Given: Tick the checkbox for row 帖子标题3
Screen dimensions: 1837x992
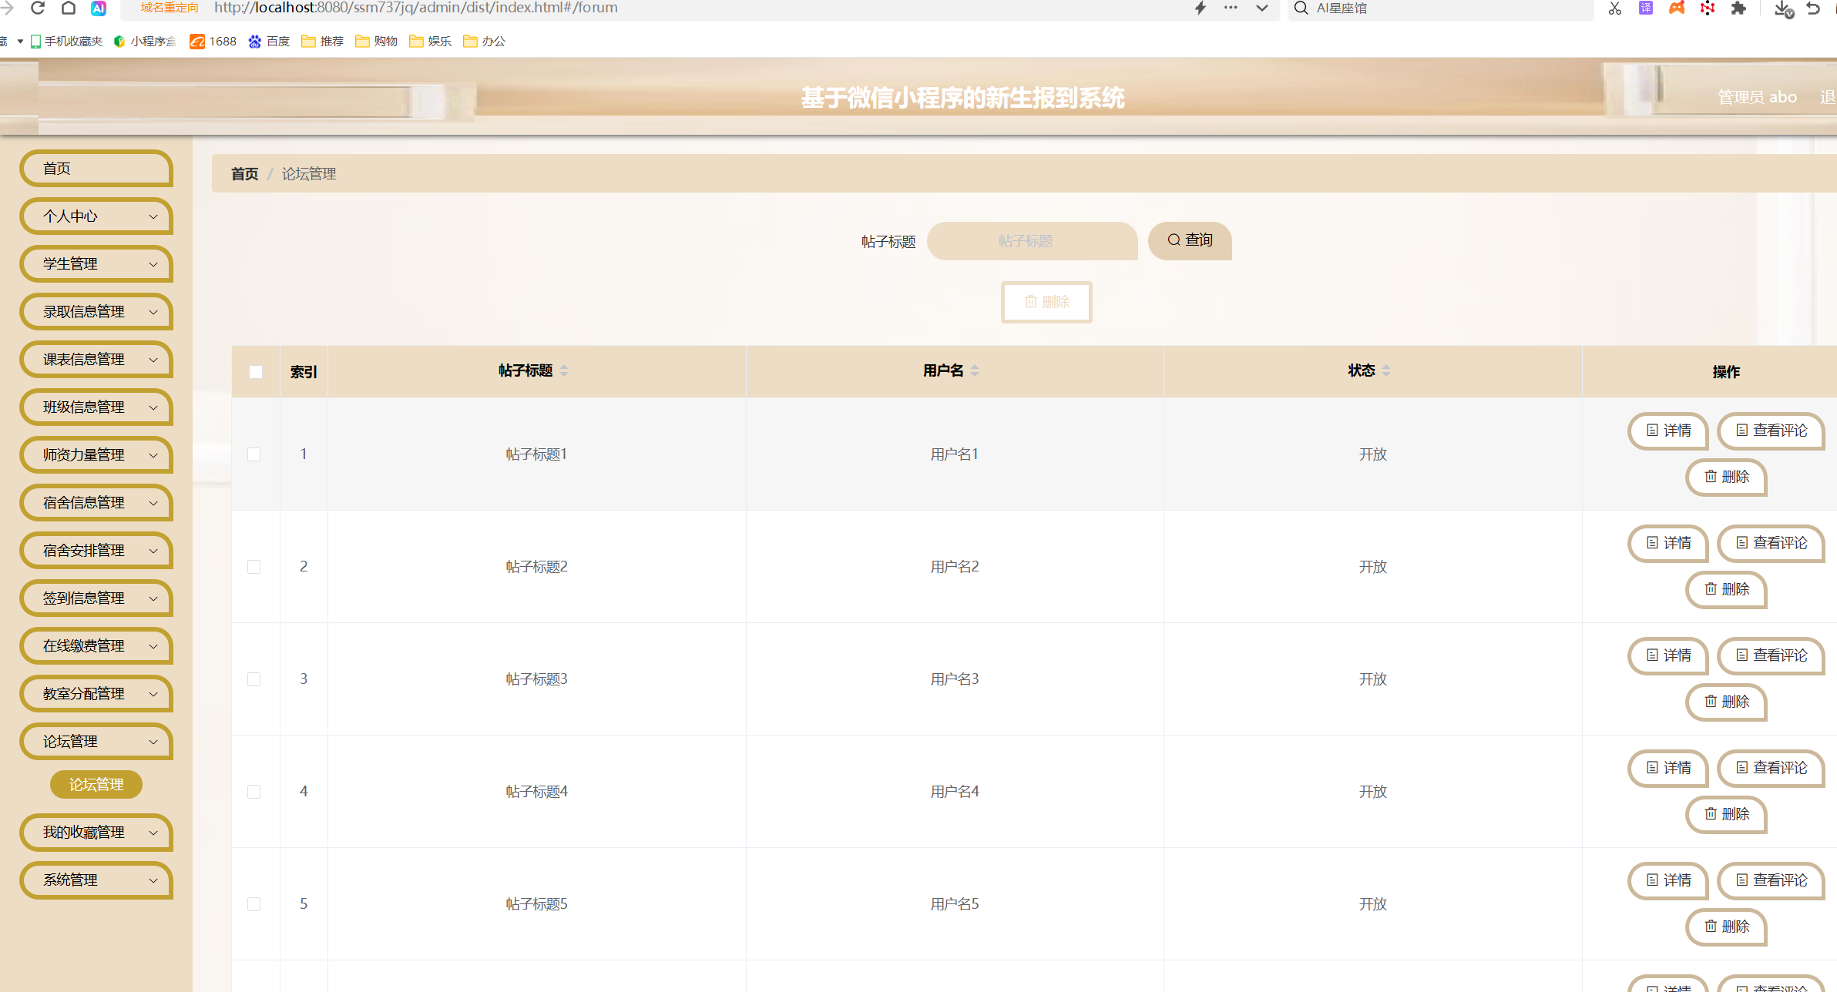Looking at the screenshot, I should click(x=254, y=679).
